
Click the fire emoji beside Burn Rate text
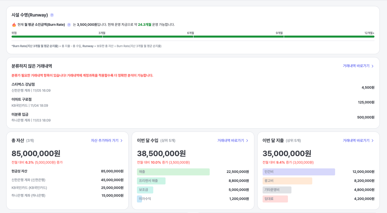(x=14, y=25)
